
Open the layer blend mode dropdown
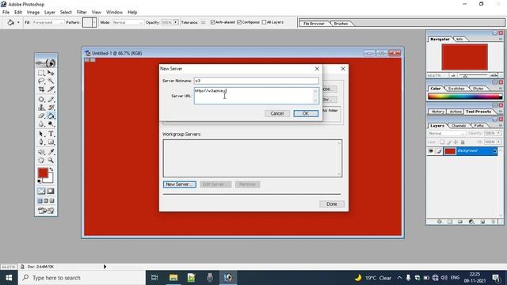(x=447, y=134)
